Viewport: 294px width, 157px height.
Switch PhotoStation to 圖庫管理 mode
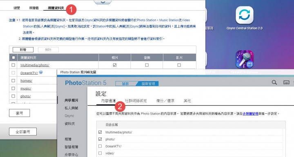[148, 84]
